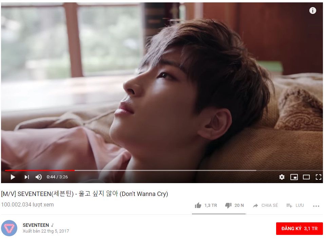Open the three-dot more actions menu
Image resolution: width=326 pixels, height=241 pixels.
316,206
